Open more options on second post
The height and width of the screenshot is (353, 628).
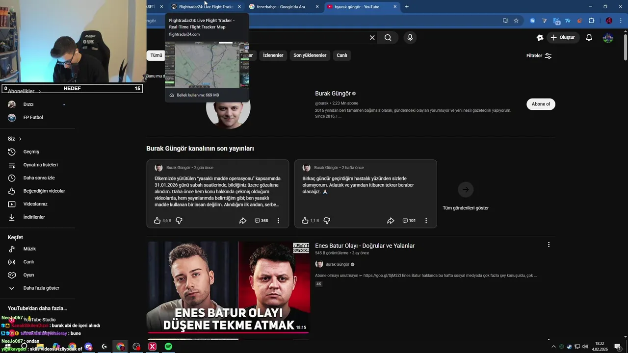pyautogui.click(x=426, y=221)
